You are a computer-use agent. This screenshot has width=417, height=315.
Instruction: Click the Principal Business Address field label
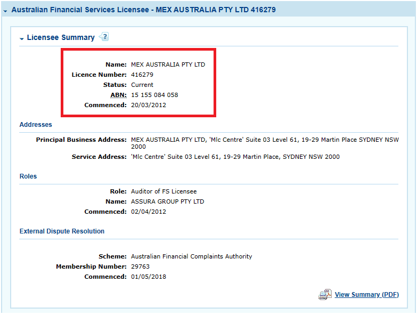point(81,140)
